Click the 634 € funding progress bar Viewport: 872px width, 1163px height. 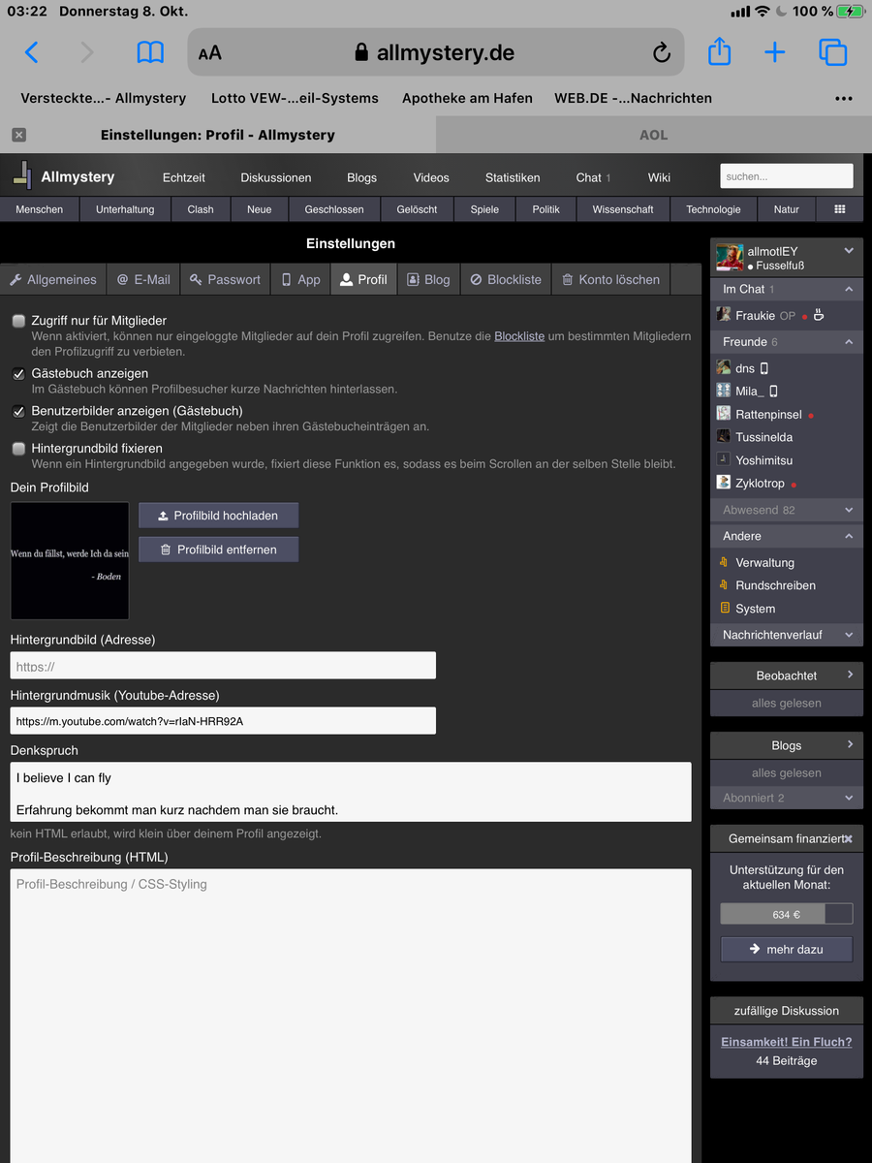[x=787, y=914]
